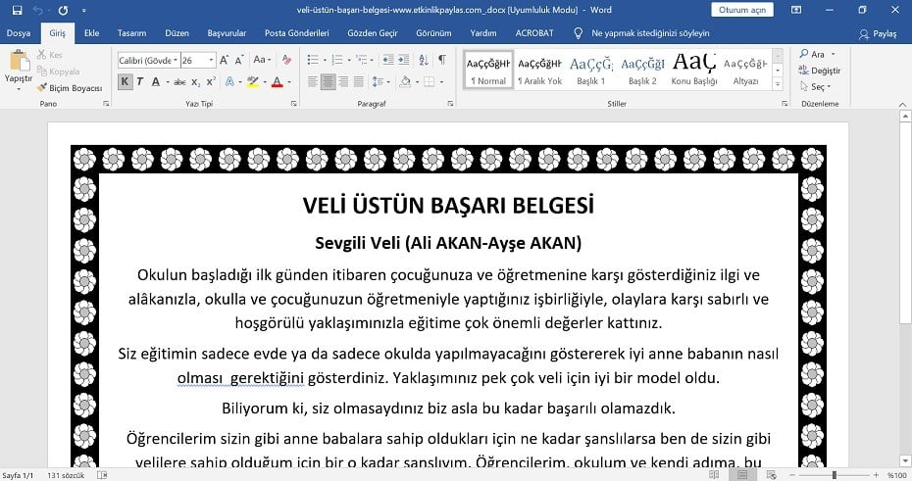This screenshot has height=481, width=912.
Task: Sort text with the A-Z sort icon
Action: [x=424, y=60]
